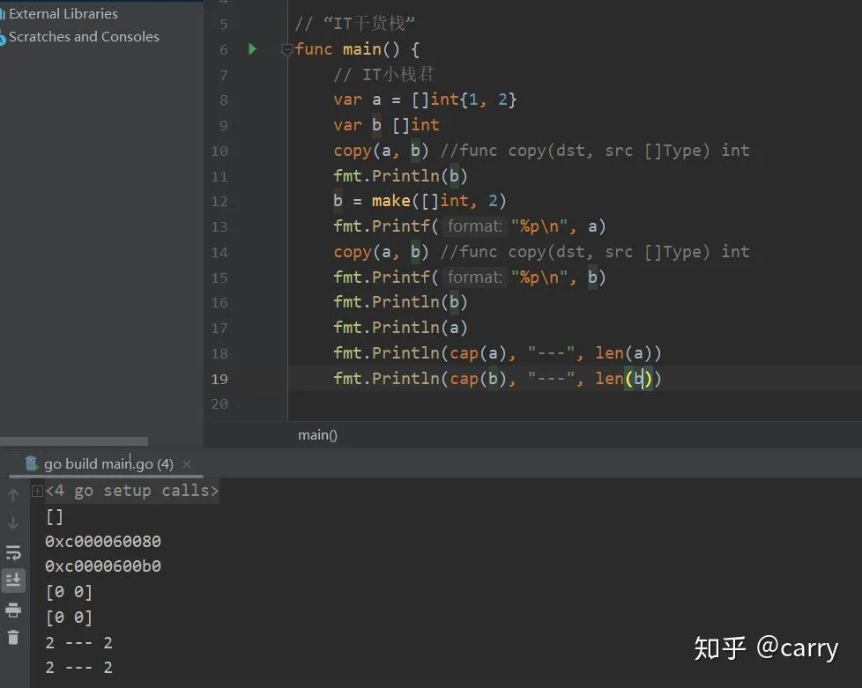Select the main() breadcrumb below the editor
Viewport: 862px width, 688px height.
click(x=318, y=435)
